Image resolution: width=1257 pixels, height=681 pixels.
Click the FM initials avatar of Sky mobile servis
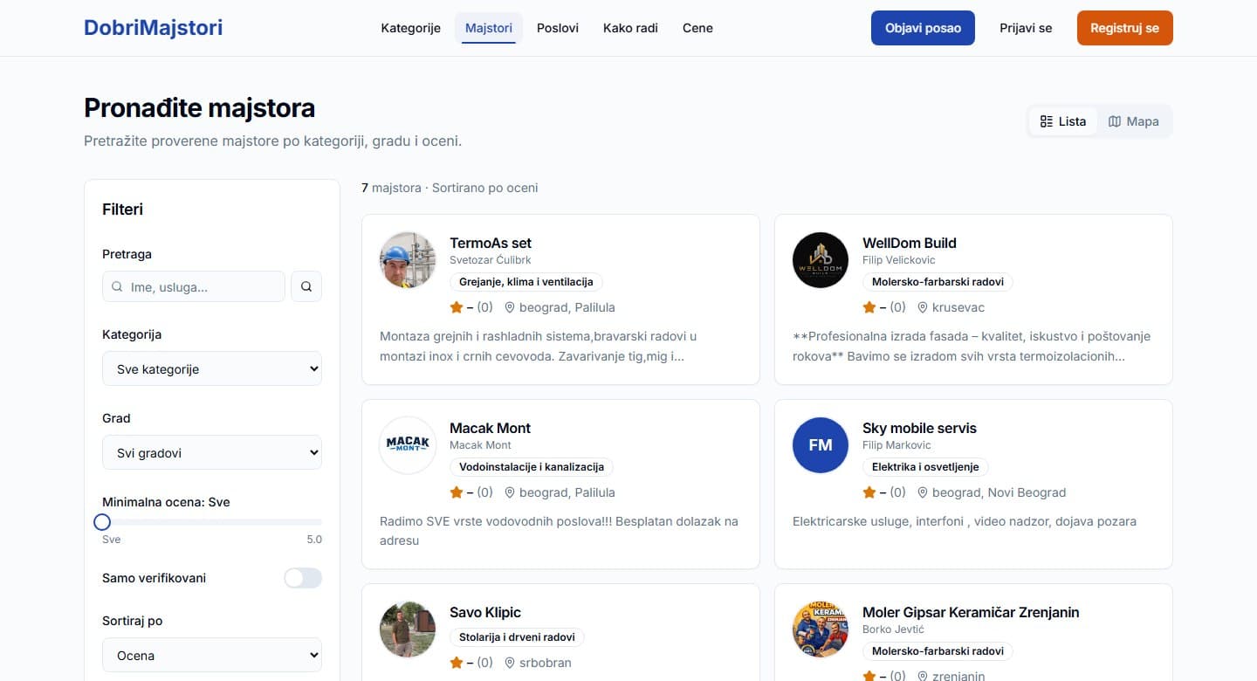pyautogui.click(x=821, y=445)
